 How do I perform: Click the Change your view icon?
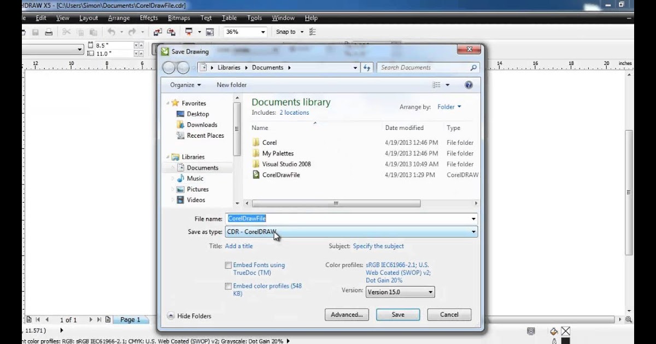pos(436,85)
